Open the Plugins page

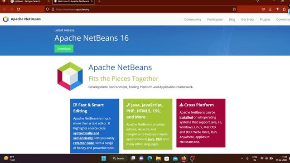[265, 19]
